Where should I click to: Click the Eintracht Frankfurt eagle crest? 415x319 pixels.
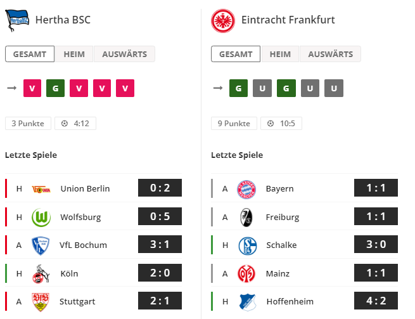point(223,21)
